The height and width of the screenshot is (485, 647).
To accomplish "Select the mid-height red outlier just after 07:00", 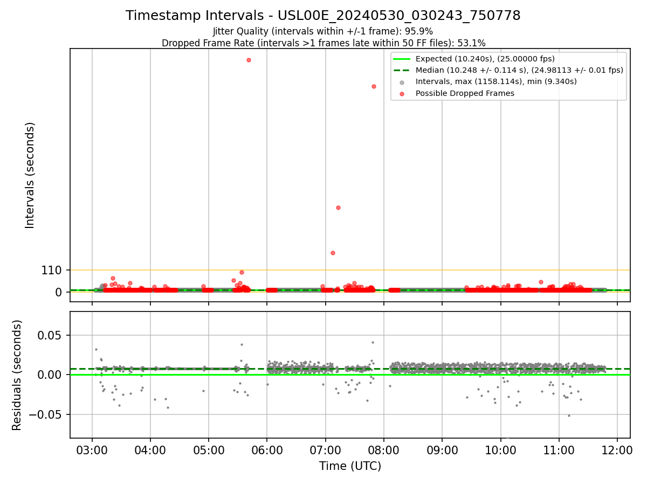I will coord(338,207).
